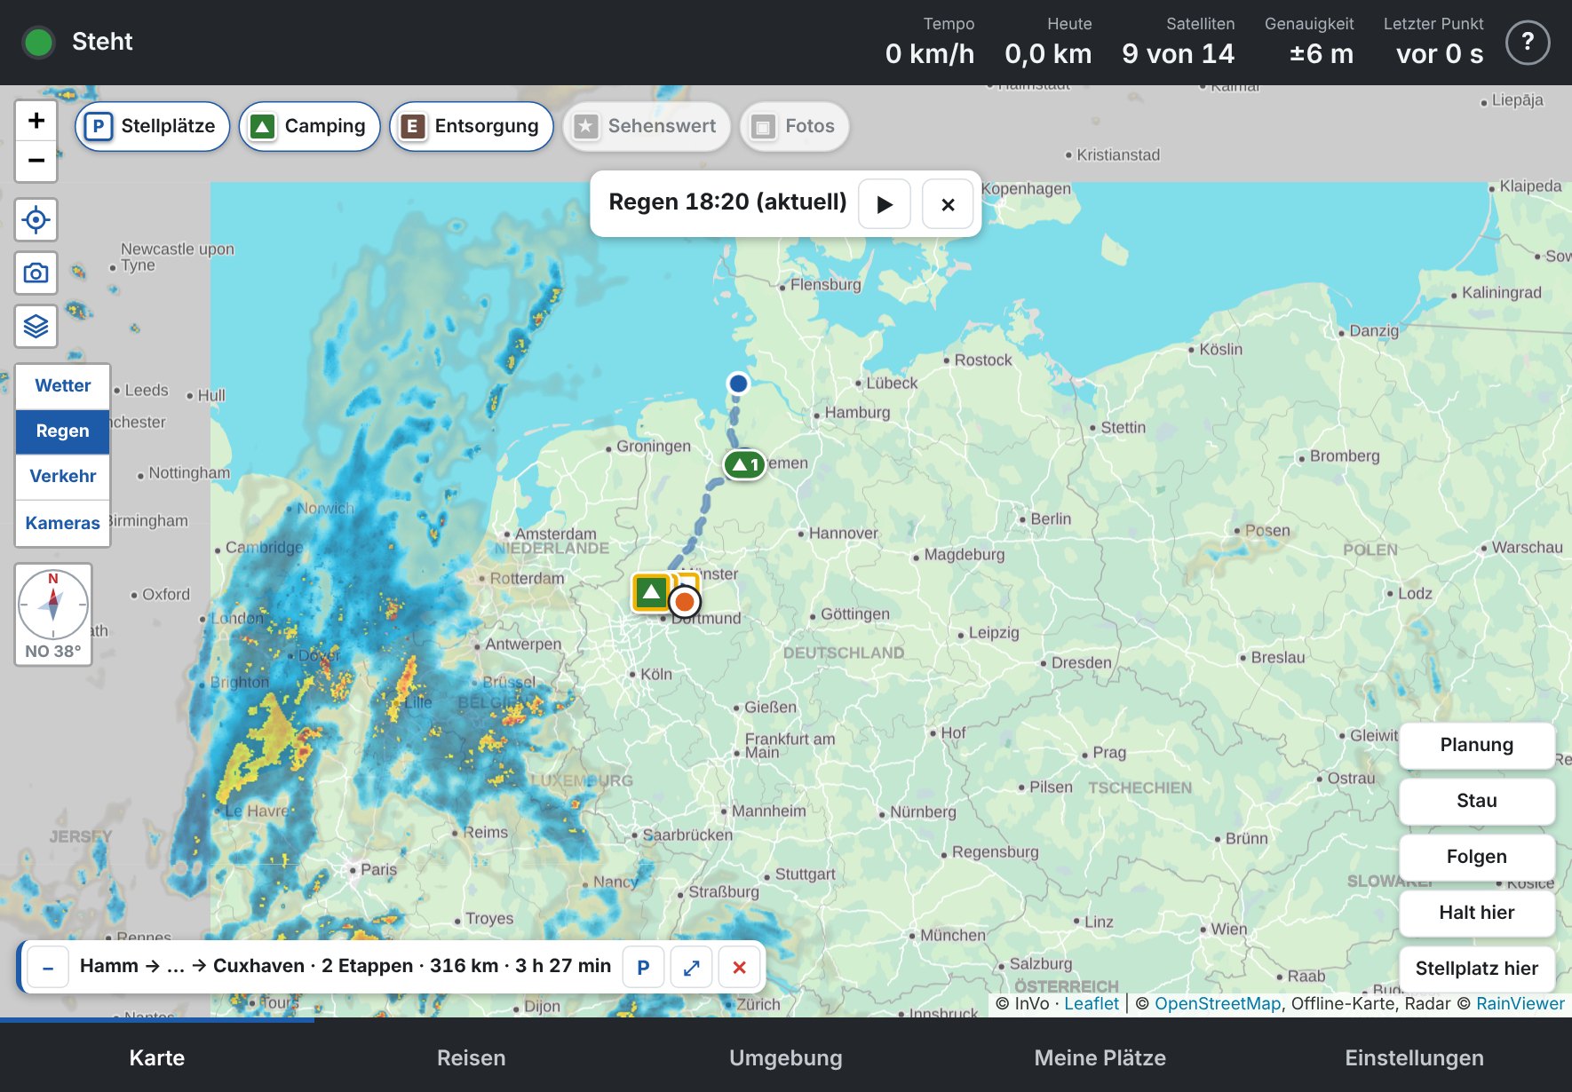
Task: Open the Leaflet attribution link
Action: point(1092,1004)
